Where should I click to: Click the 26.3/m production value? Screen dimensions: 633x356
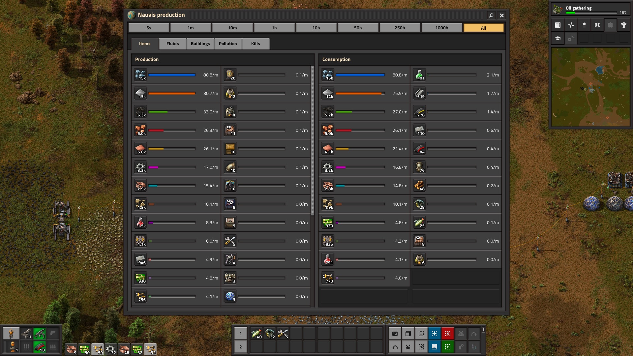[x=211, y=131]
